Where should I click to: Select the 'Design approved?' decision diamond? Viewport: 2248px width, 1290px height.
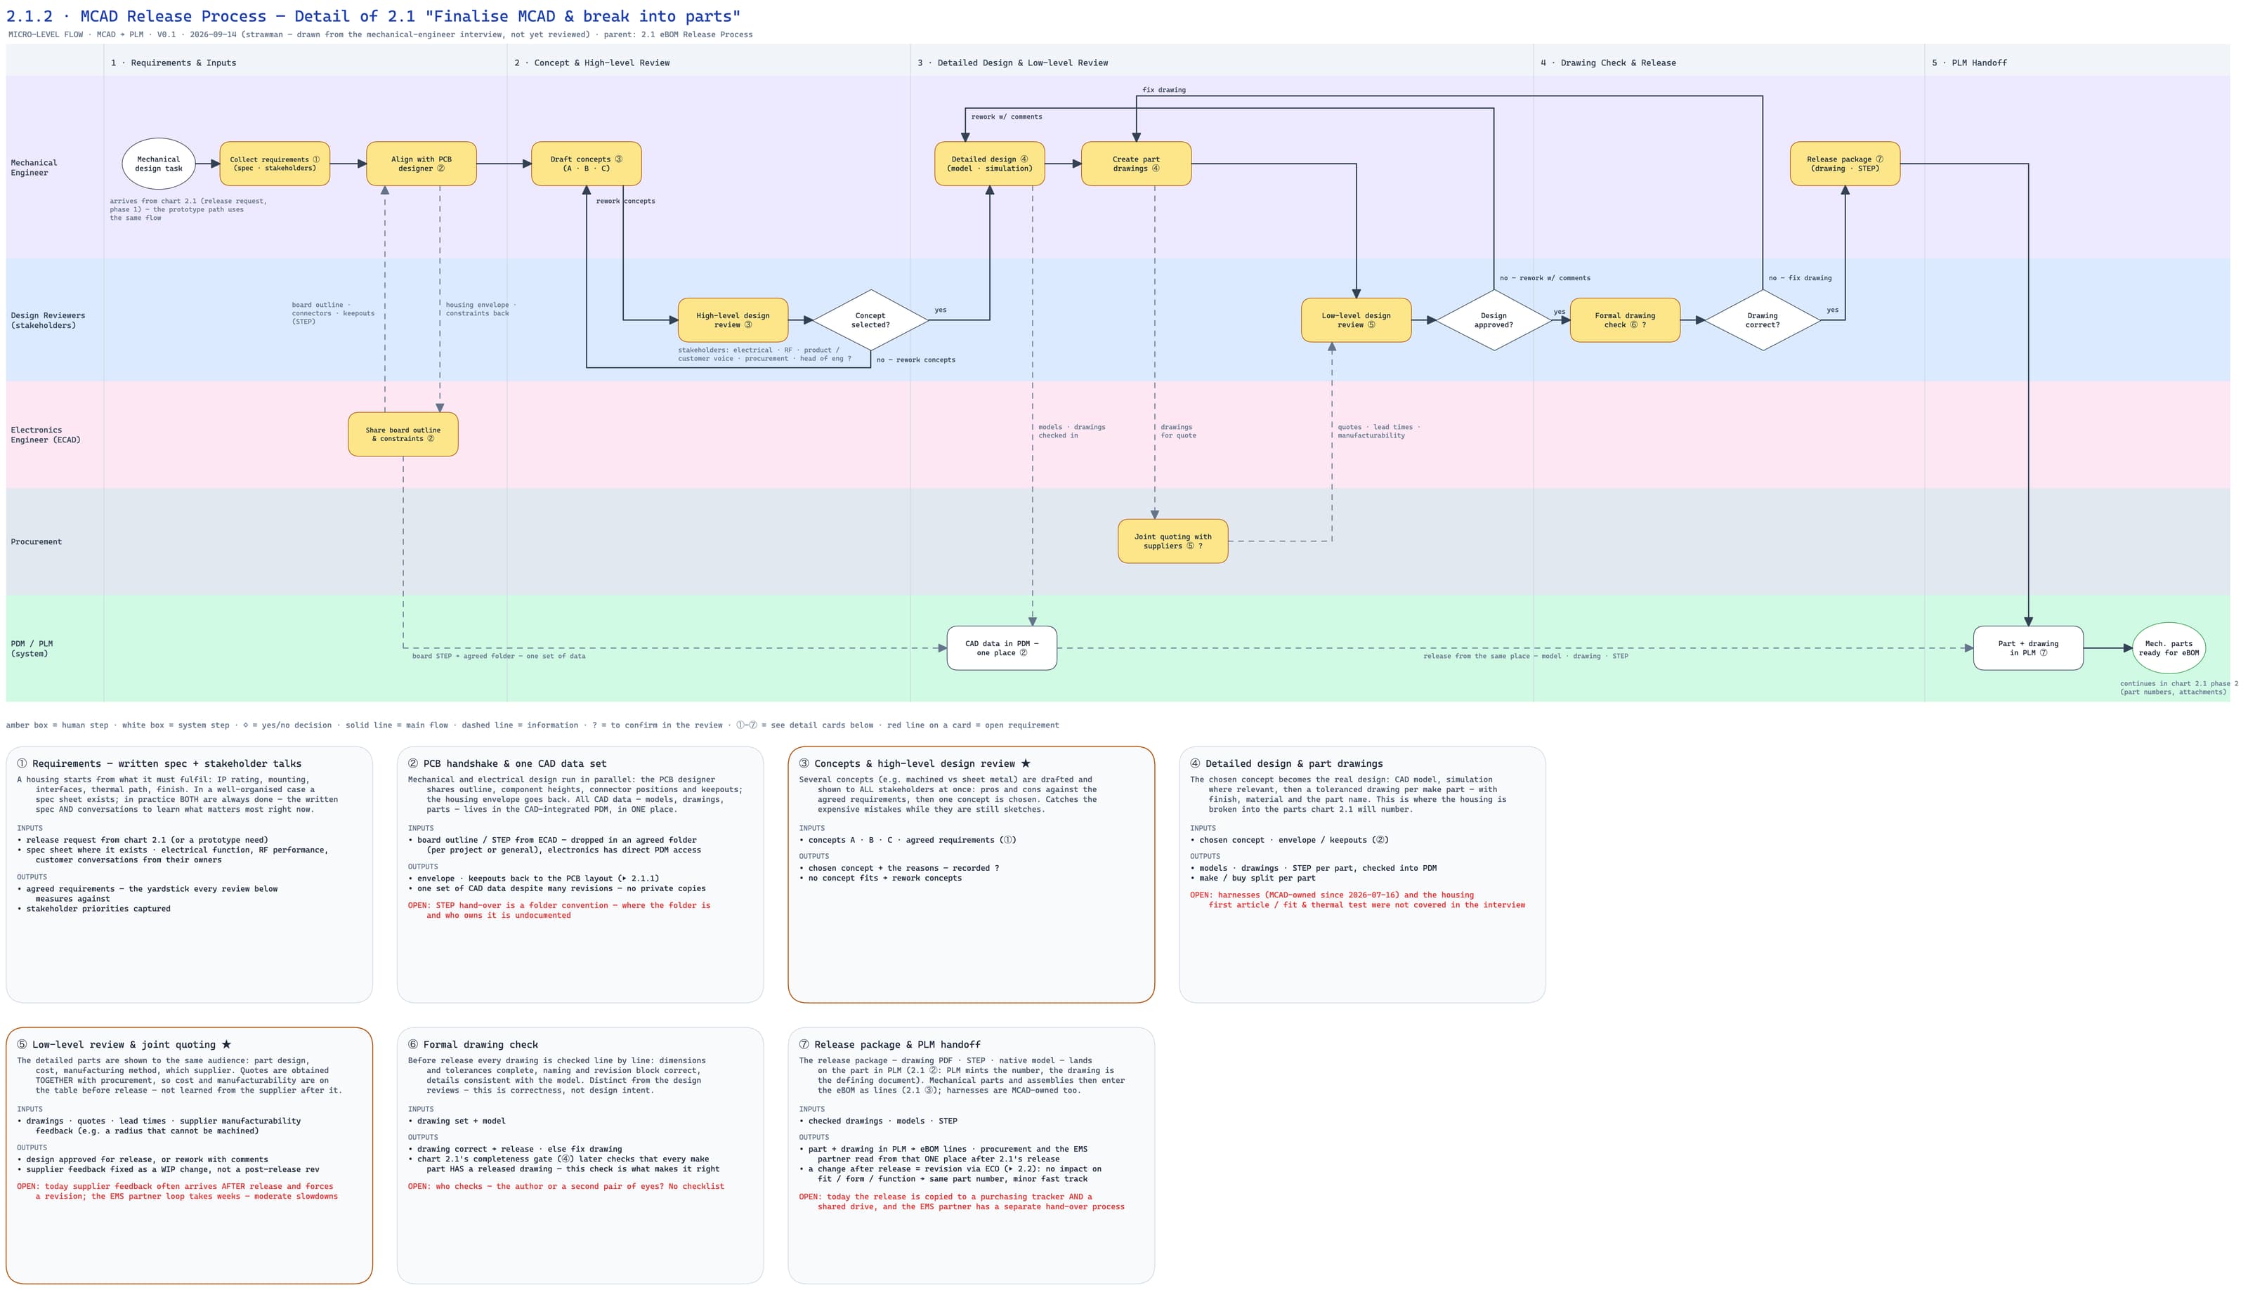click(1494, 320)
